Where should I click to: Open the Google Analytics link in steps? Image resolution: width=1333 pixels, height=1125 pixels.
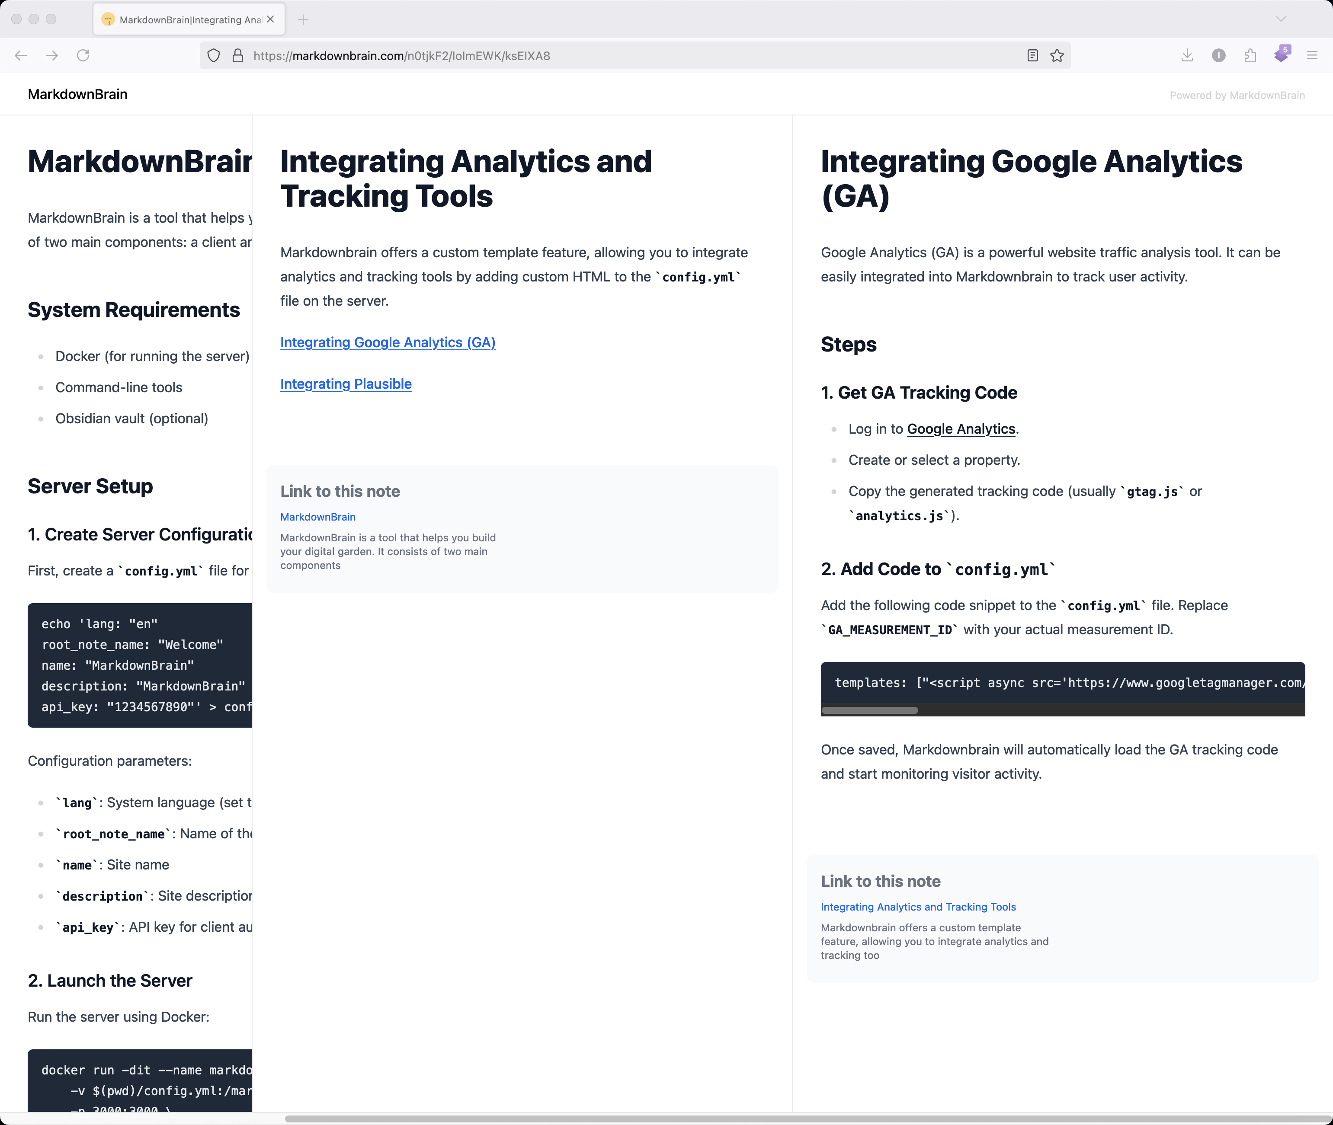click(961, 428)
